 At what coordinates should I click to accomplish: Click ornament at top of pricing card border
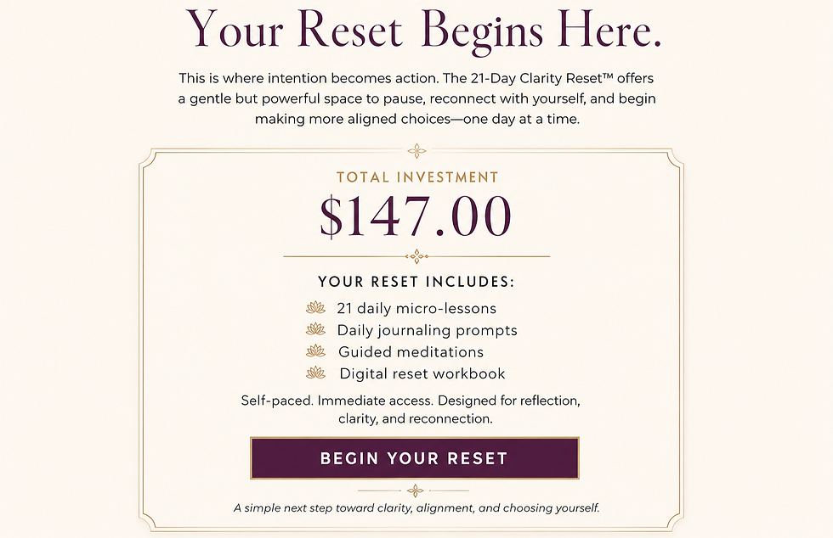[416, 151]
